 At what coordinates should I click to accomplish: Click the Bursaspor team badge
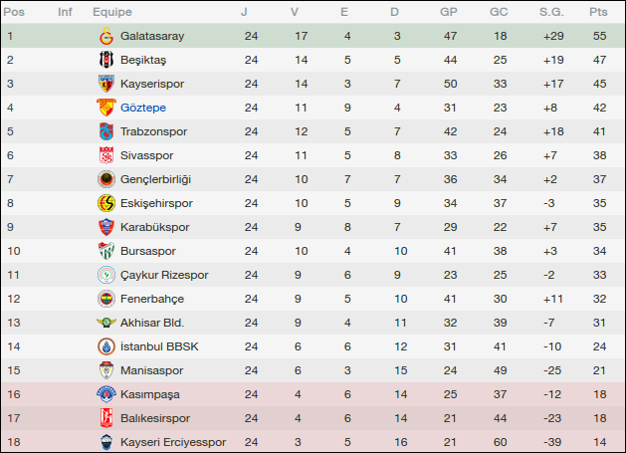(x=105, y=251)
